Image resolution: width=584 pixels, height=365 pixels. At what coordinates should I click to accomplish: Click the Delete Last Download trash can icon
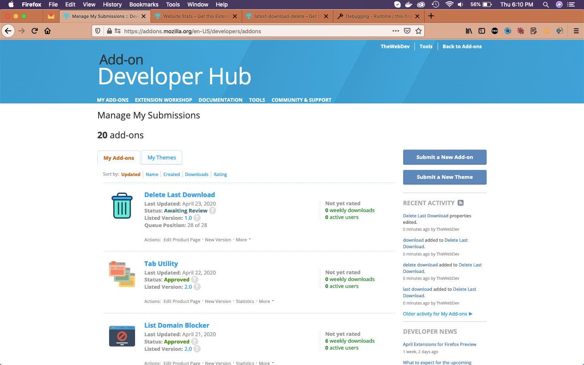pos(122,206)
